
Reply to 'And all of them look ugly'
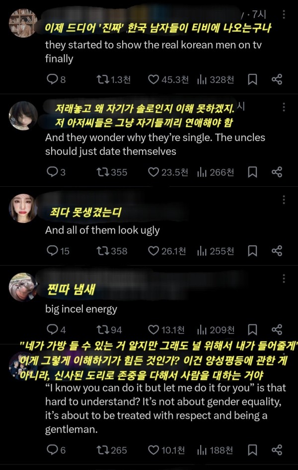tap(52, 251)
